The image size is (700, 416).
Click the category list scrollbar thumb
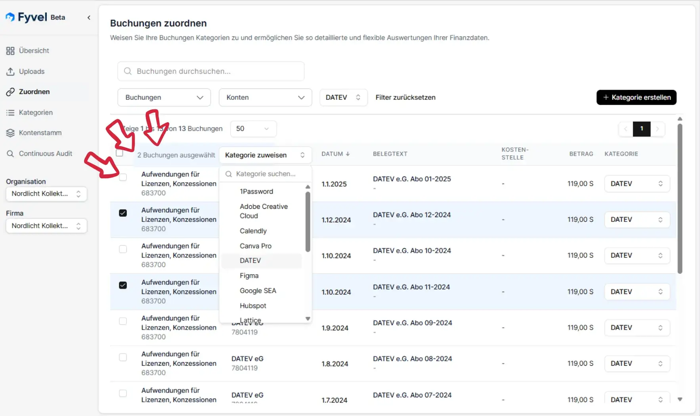click(308, 222)
